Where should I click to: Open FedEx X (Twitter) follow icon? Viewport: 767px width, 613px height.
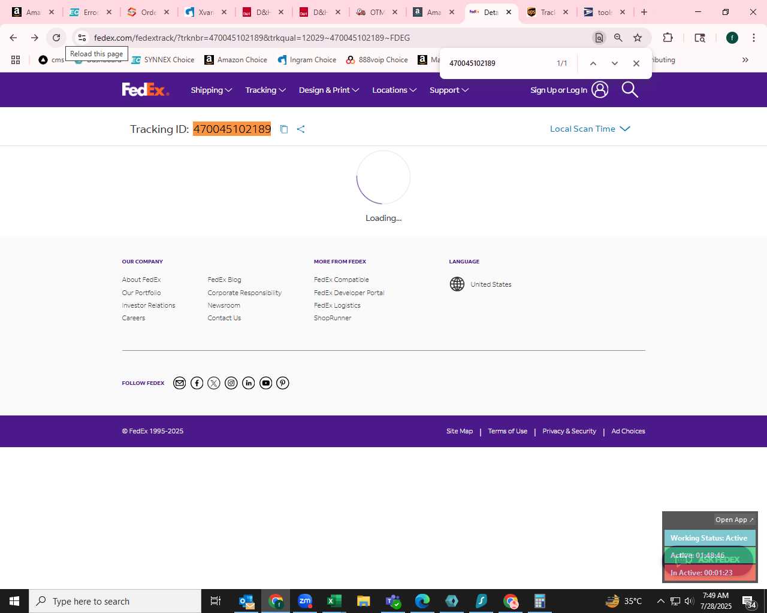click(214, 383)
